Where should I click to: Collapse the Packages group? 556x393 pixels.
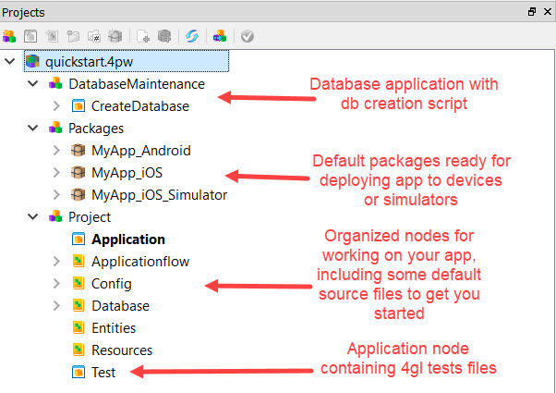click(x=33, y=129)
